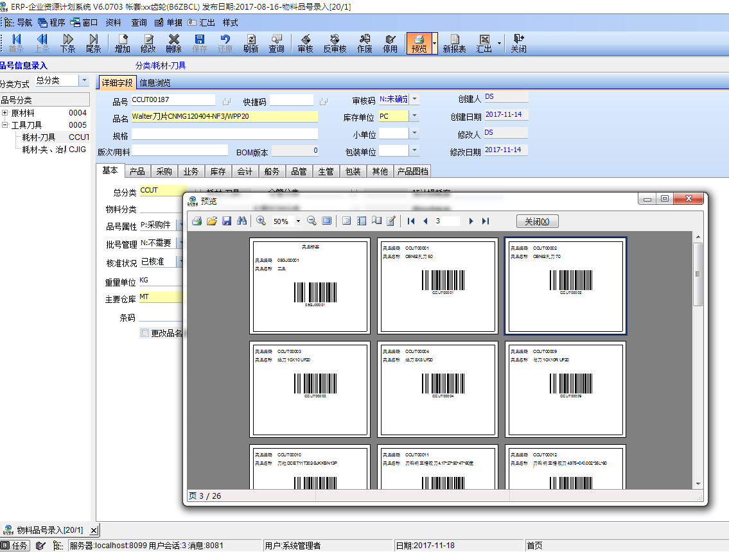This screenshot has height=552, width=729.
Task: Select the CCUT00002 label thumbnail
Action: (x=565, y=286)
